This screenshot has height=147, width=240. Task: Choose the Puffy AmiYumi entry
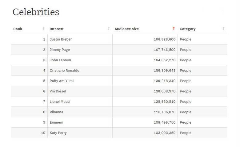click(62, 81)
